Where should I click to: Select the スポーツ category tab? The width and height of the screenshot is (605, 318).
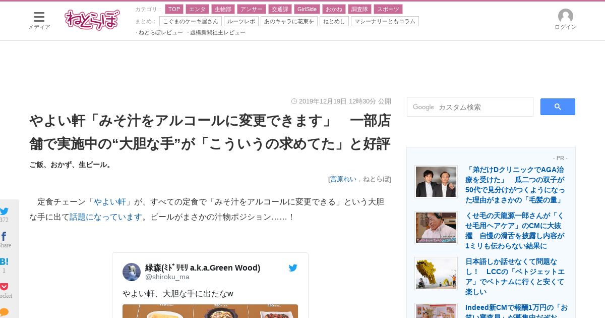click(x=388, y=9)
